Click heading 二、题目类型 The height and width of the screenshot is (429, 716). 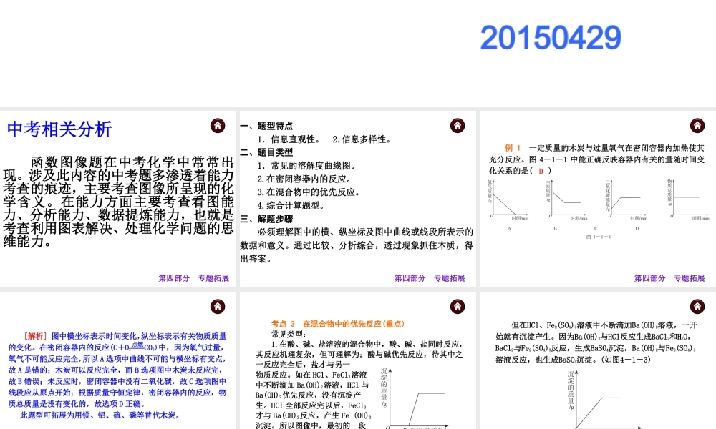[266, 152]
